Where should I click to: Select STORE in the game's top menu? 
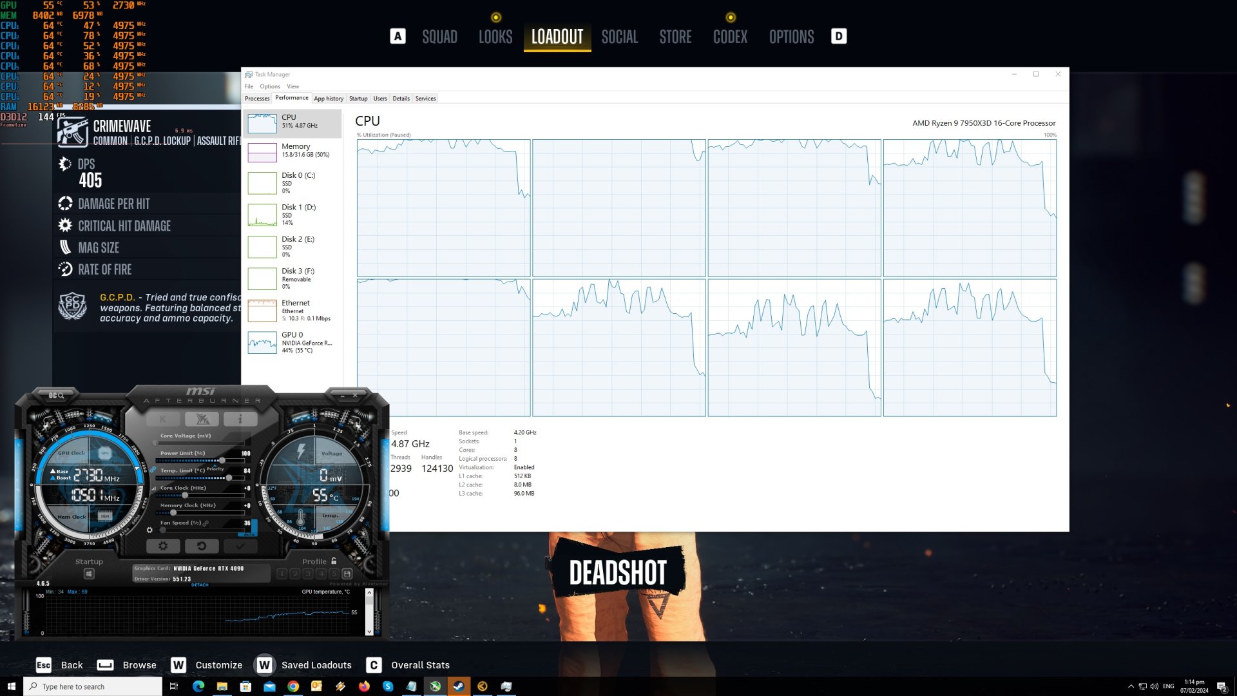tap(675, 37)
